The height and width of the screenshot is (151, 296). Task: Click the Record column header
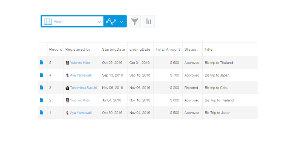(56, 49)
